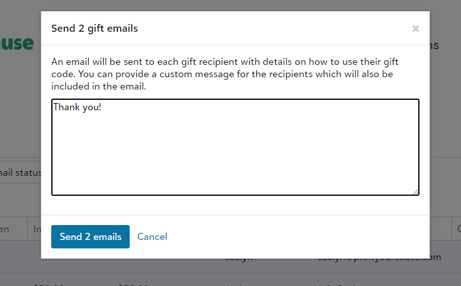Select the partially hidden email status filter

coord(20,173)
